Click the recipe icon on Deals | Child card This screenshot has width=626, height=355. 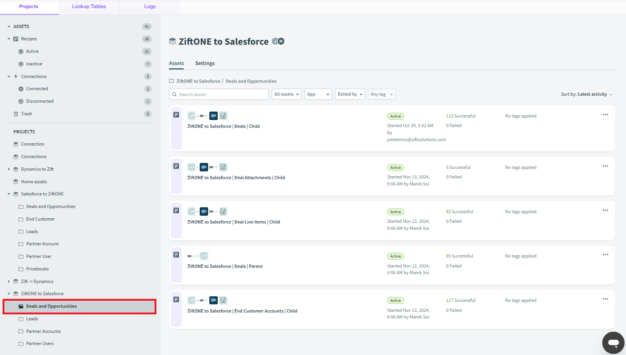tap(176, 115)
